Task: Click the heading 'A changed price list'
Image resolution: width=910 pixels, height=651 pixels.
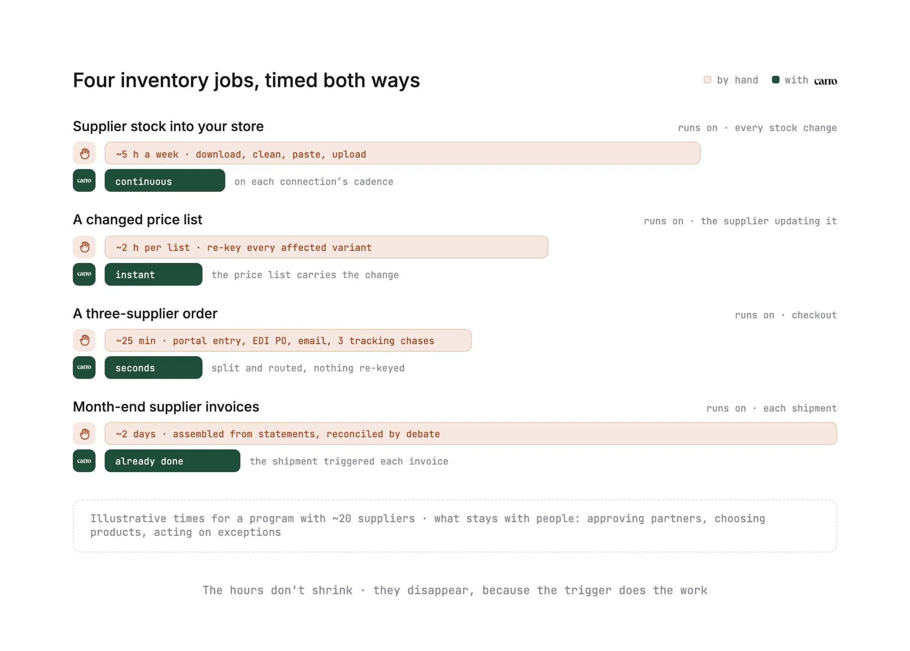Action: click(137, 220)
